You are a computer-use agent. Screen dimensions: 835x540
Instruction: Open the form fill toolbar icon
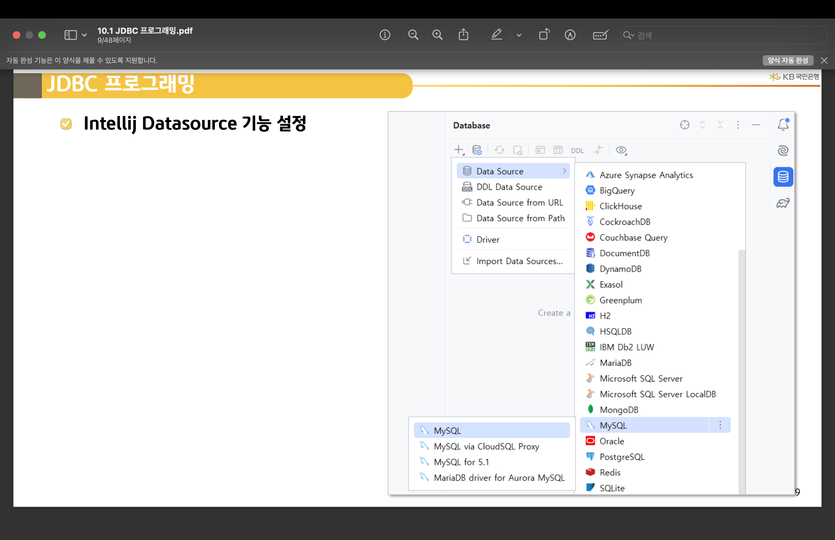point(600,35)
